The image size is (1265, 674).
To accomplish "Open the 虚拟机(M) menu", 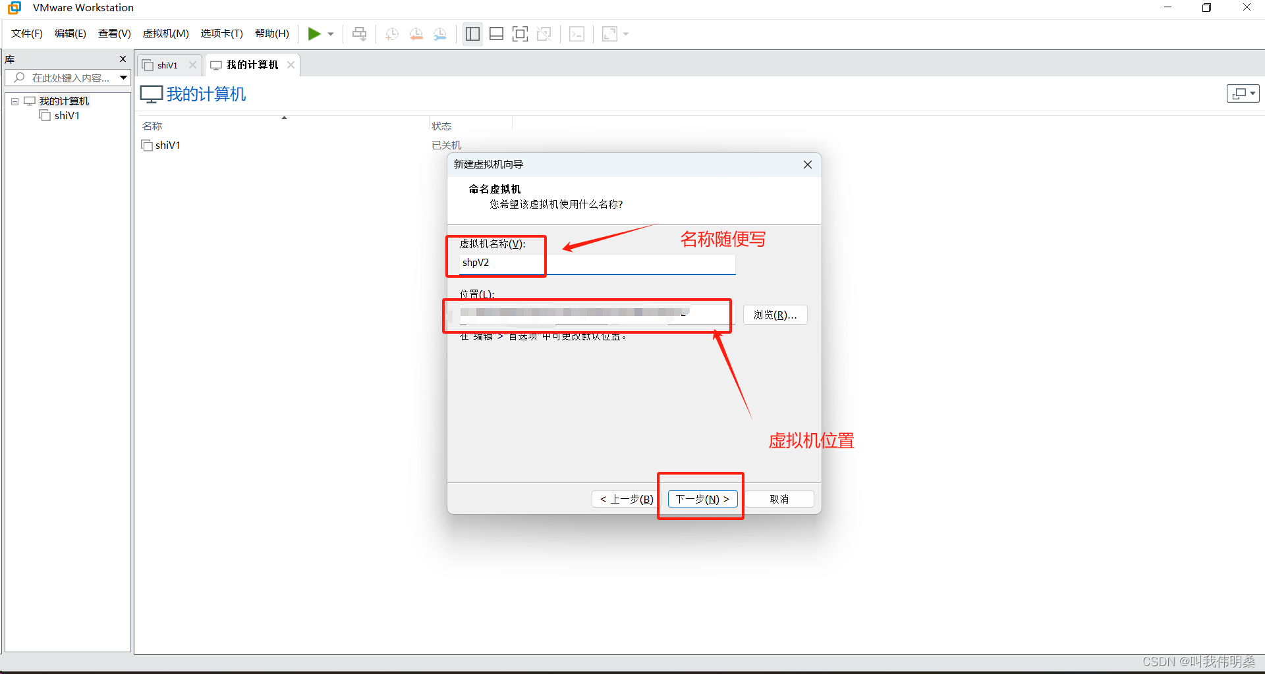I will click(x=166, y=34).
